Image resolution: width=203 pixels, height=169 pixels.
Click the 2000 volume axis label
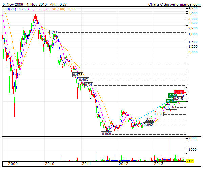point(193,138)
